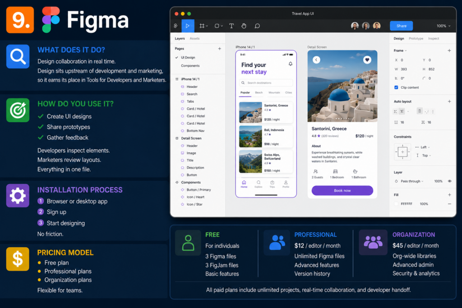Image resolution: width=462 pixels, height=308 pixels.
Task: Click Explore icon in mockup bottom nav
Action: [x=259, y=184]
